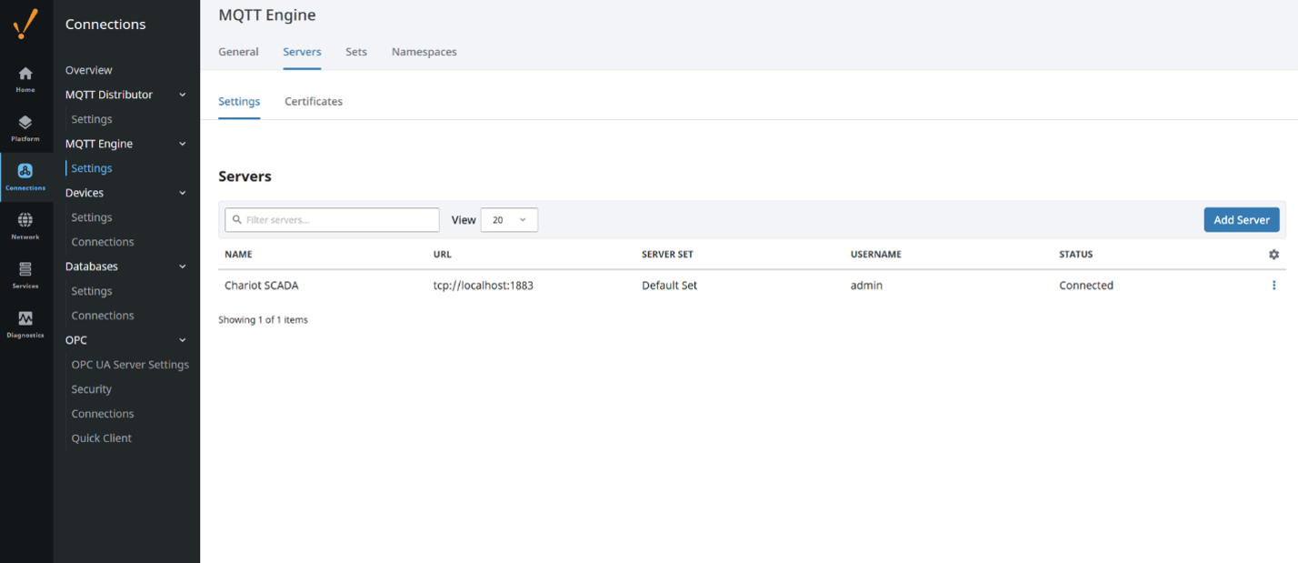
Task: Click the Filter servers input field
Action: coord(332,220)
